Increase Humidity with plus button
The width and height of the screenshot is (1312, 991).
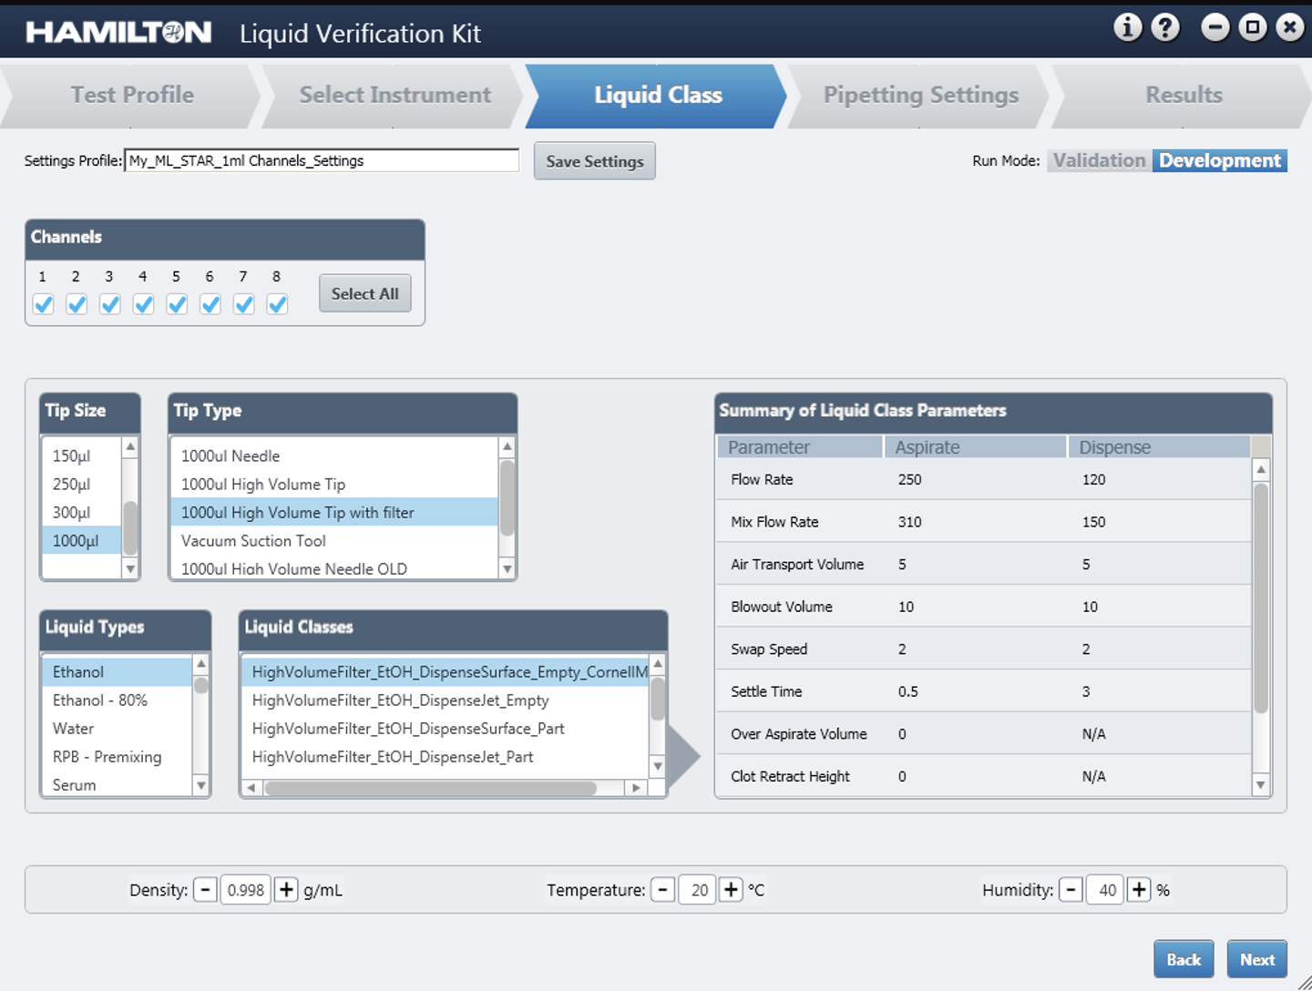click(1139, 890)
